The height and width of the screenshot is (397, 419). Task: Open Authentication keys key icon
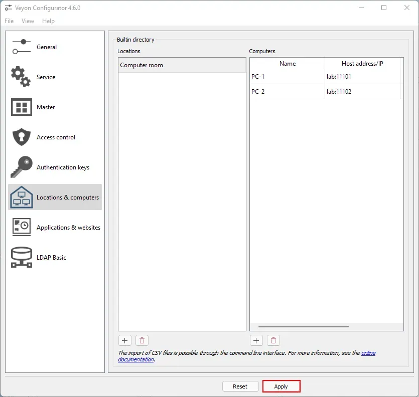tap(22, 167)
